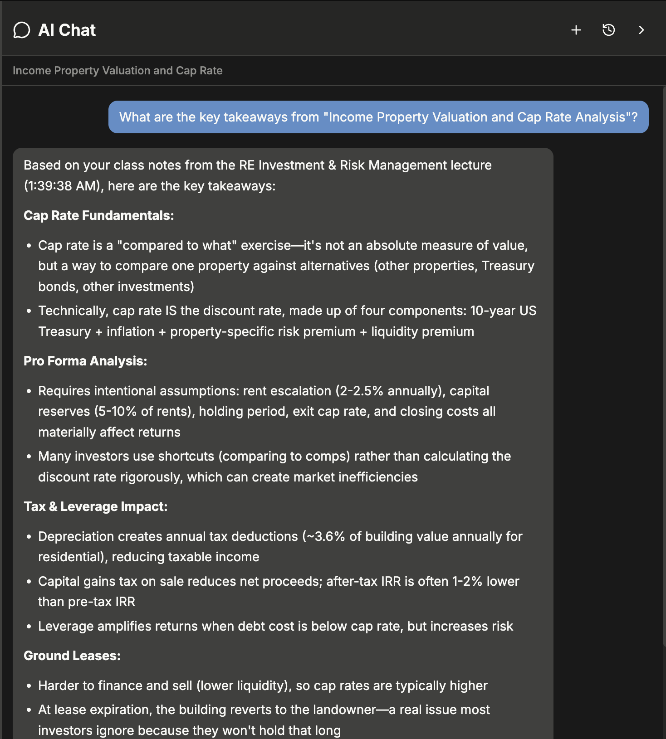Viewport: 666px width, 739px height.
Task: Select the Cap Rate Fundamentals heading
Action: (98, 215)
